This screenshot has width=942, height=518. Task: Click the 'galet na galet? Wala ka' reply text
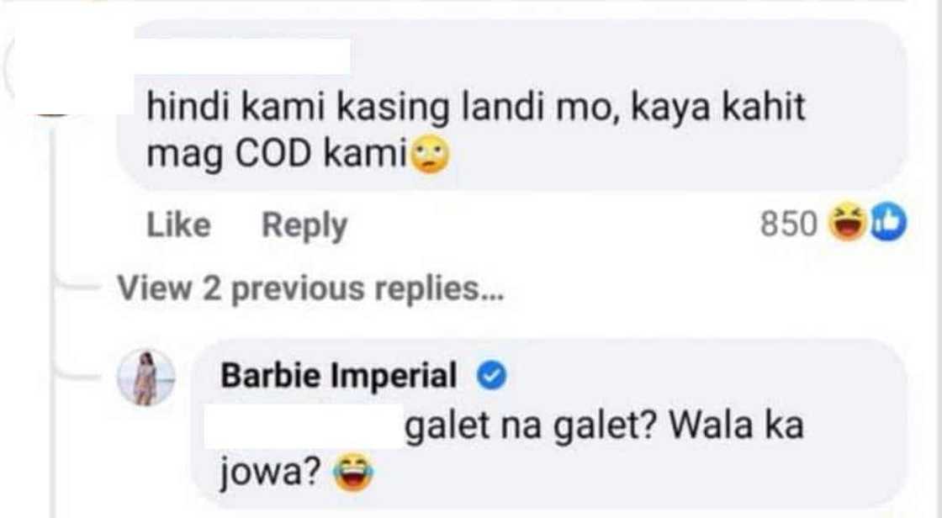point(605,426)
